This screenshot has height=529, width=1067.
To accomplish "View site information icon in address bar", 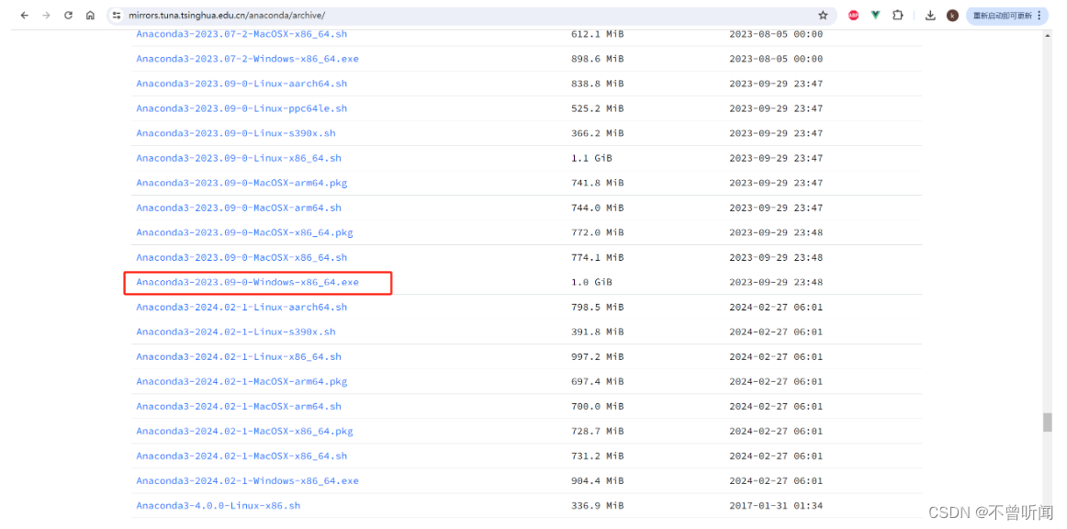I will click(117, 15).
